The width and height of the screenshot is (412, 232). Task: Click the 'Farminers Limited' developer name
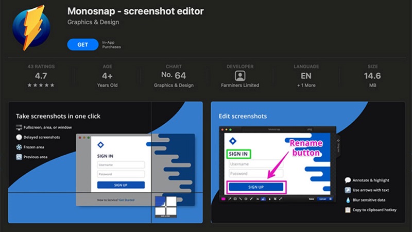(x=240, y=85)
